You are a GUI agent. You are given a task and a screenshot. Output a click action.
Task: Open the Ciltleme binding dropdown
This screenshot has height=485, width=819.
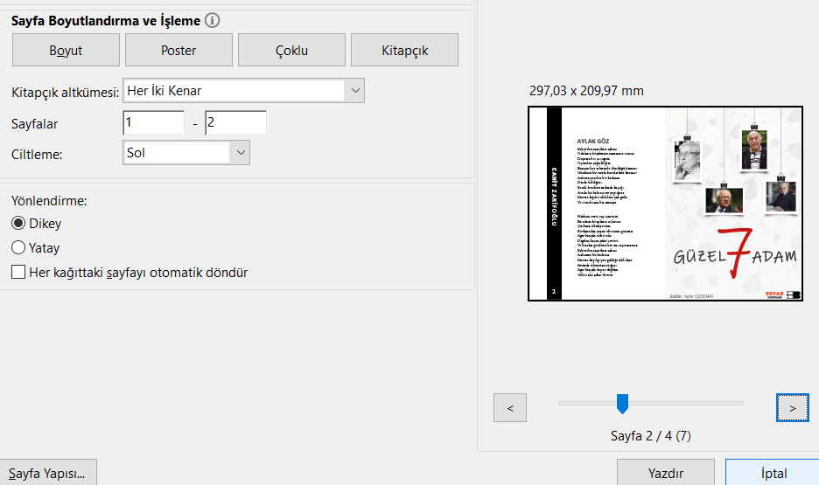[186, 153]
